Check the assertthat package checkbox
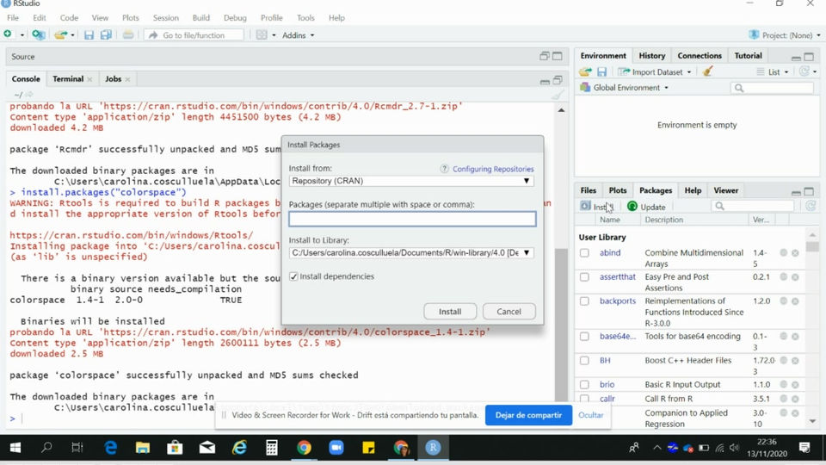Viewport: 826px width, 465px height. click(584, 276)
